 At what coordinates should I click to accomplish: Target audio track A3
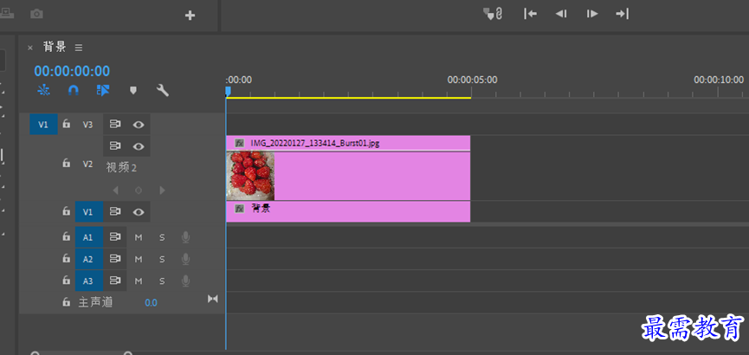[89, 281]
